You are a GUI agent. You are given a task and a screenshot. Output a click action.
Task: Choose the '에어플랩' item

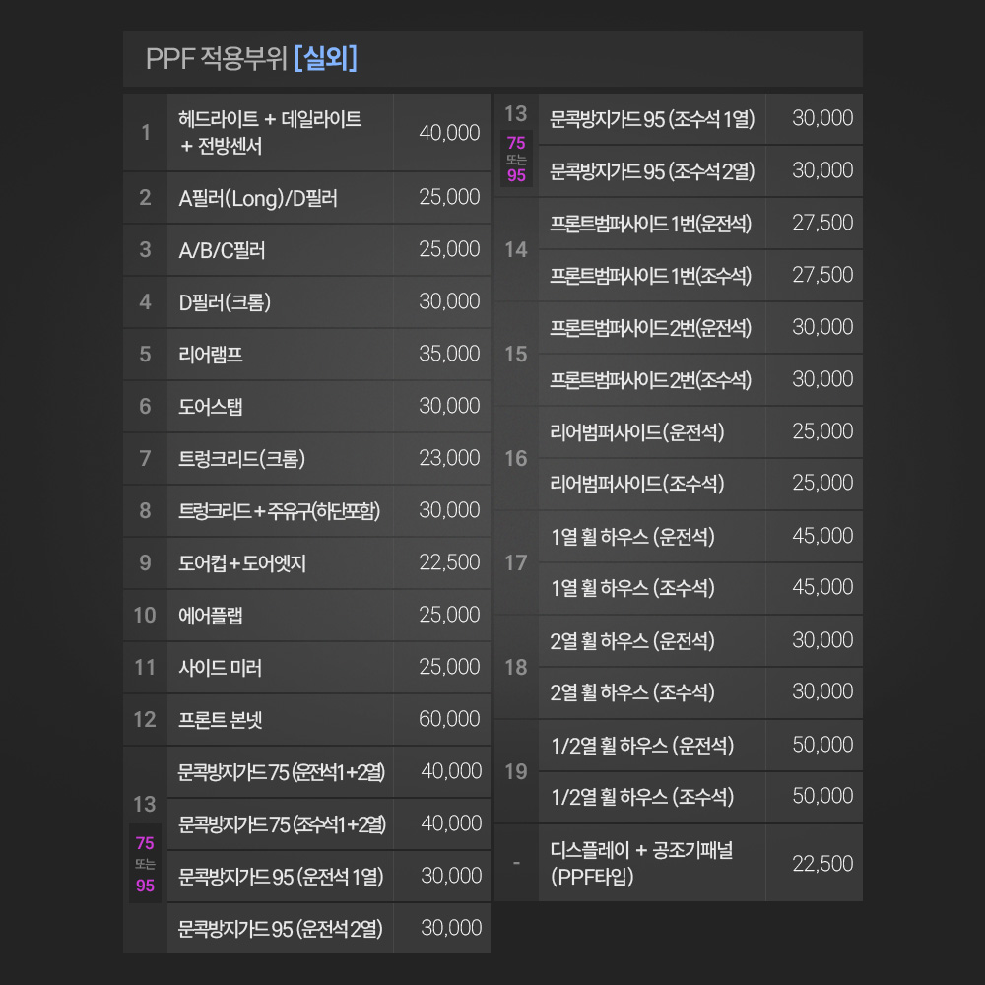[211, 616]
